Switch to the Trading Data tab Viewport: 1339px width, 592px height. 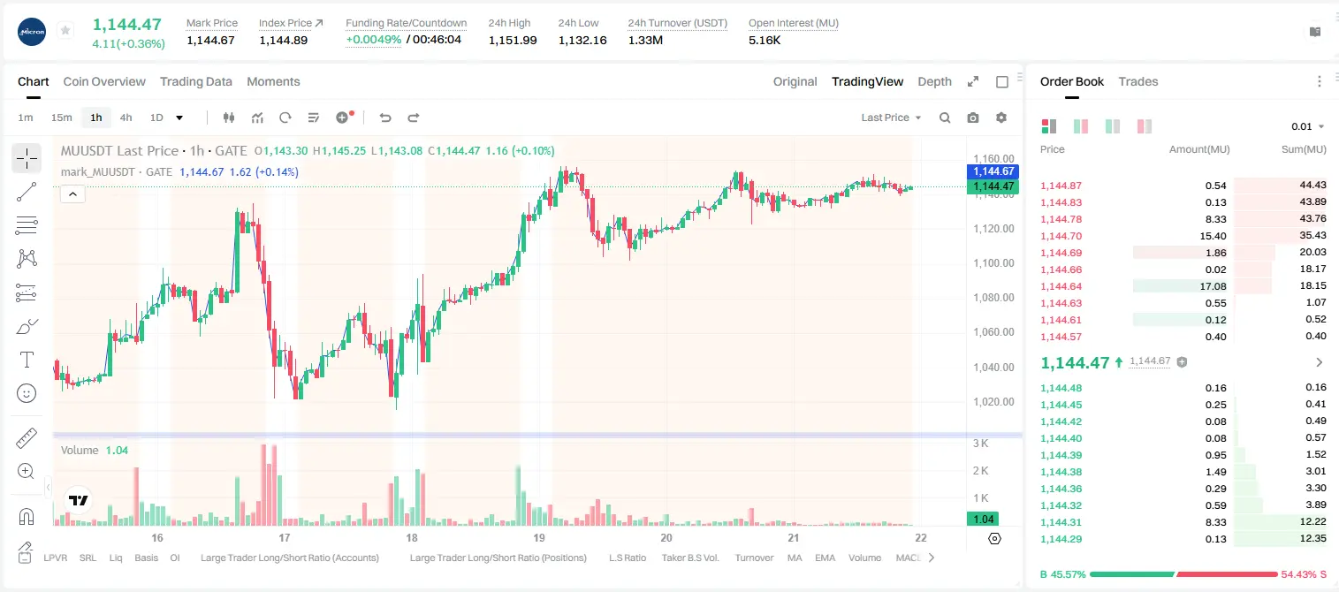[x=196, y=81]
